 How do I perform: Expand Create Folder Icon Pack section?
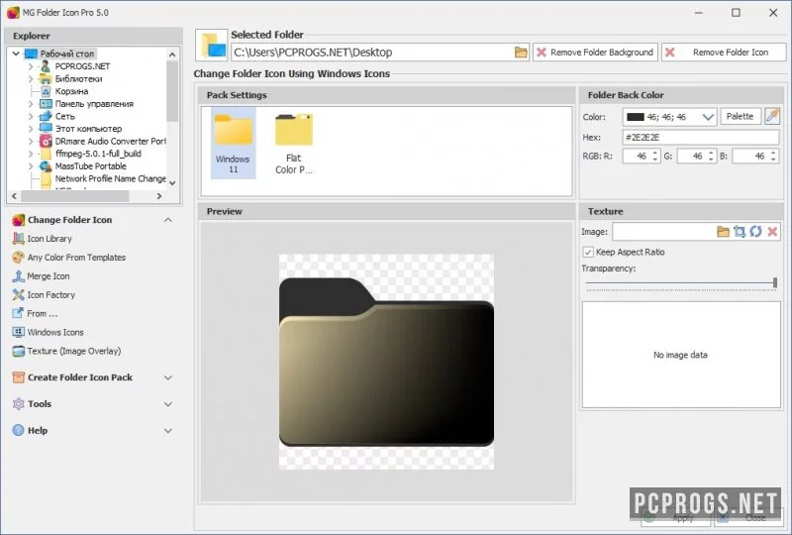[x=168, y=377]
